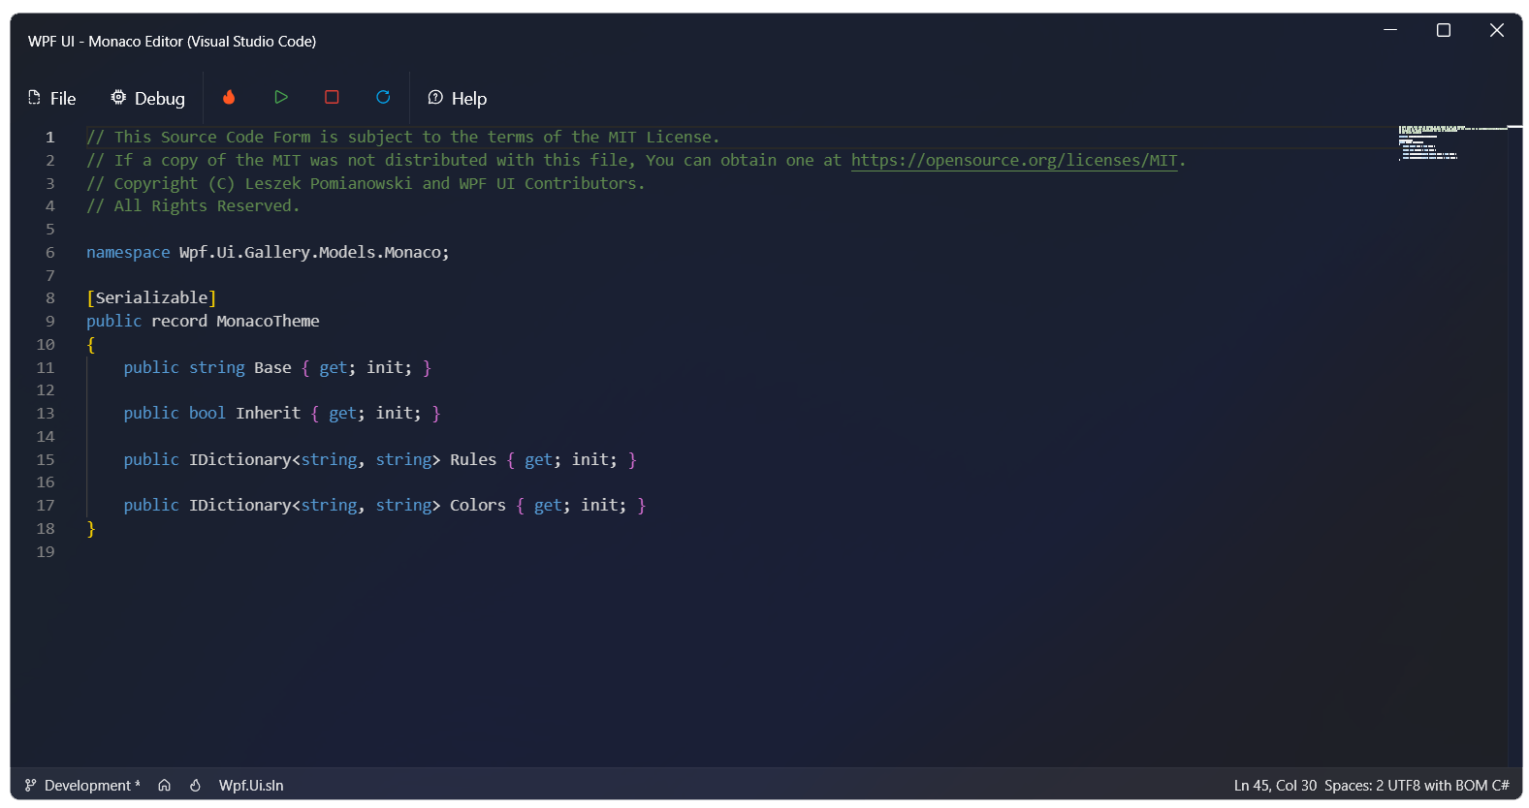The width and height of the screenshot is (1529, 808).
Task: Place cursor on namespace keyword
Action: tap(128, 252)
